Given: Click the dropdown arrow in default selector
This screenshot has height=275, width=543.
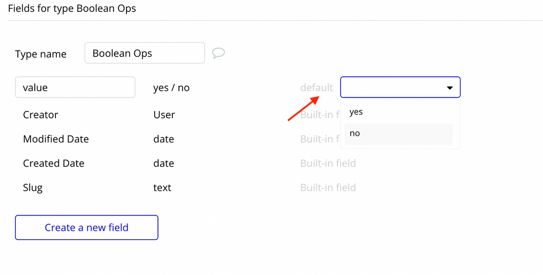Looking at the screenshot, I should (x=450, y=88).
